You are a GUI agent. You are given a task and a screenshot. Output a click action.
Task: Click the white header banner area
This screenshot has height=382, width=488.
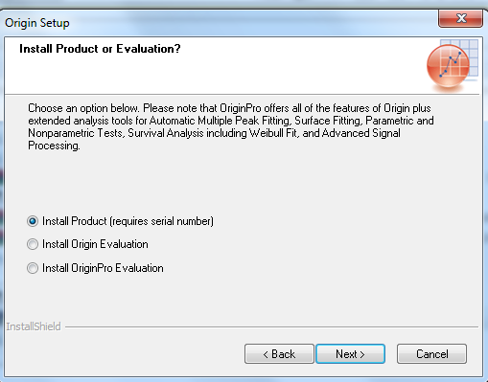[x=242, y=65]
